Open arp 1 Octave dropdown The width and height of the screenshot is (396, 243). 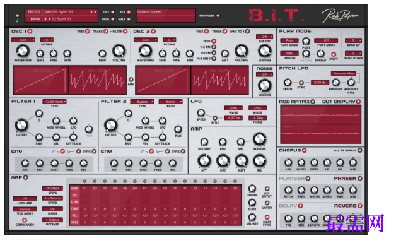pyautogui.click(x=52, y=220)
